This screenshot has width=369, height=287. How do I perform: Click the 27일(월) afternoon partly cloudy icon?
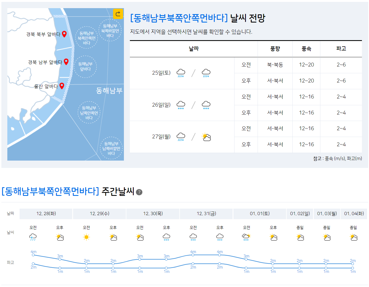click(206, 137)
